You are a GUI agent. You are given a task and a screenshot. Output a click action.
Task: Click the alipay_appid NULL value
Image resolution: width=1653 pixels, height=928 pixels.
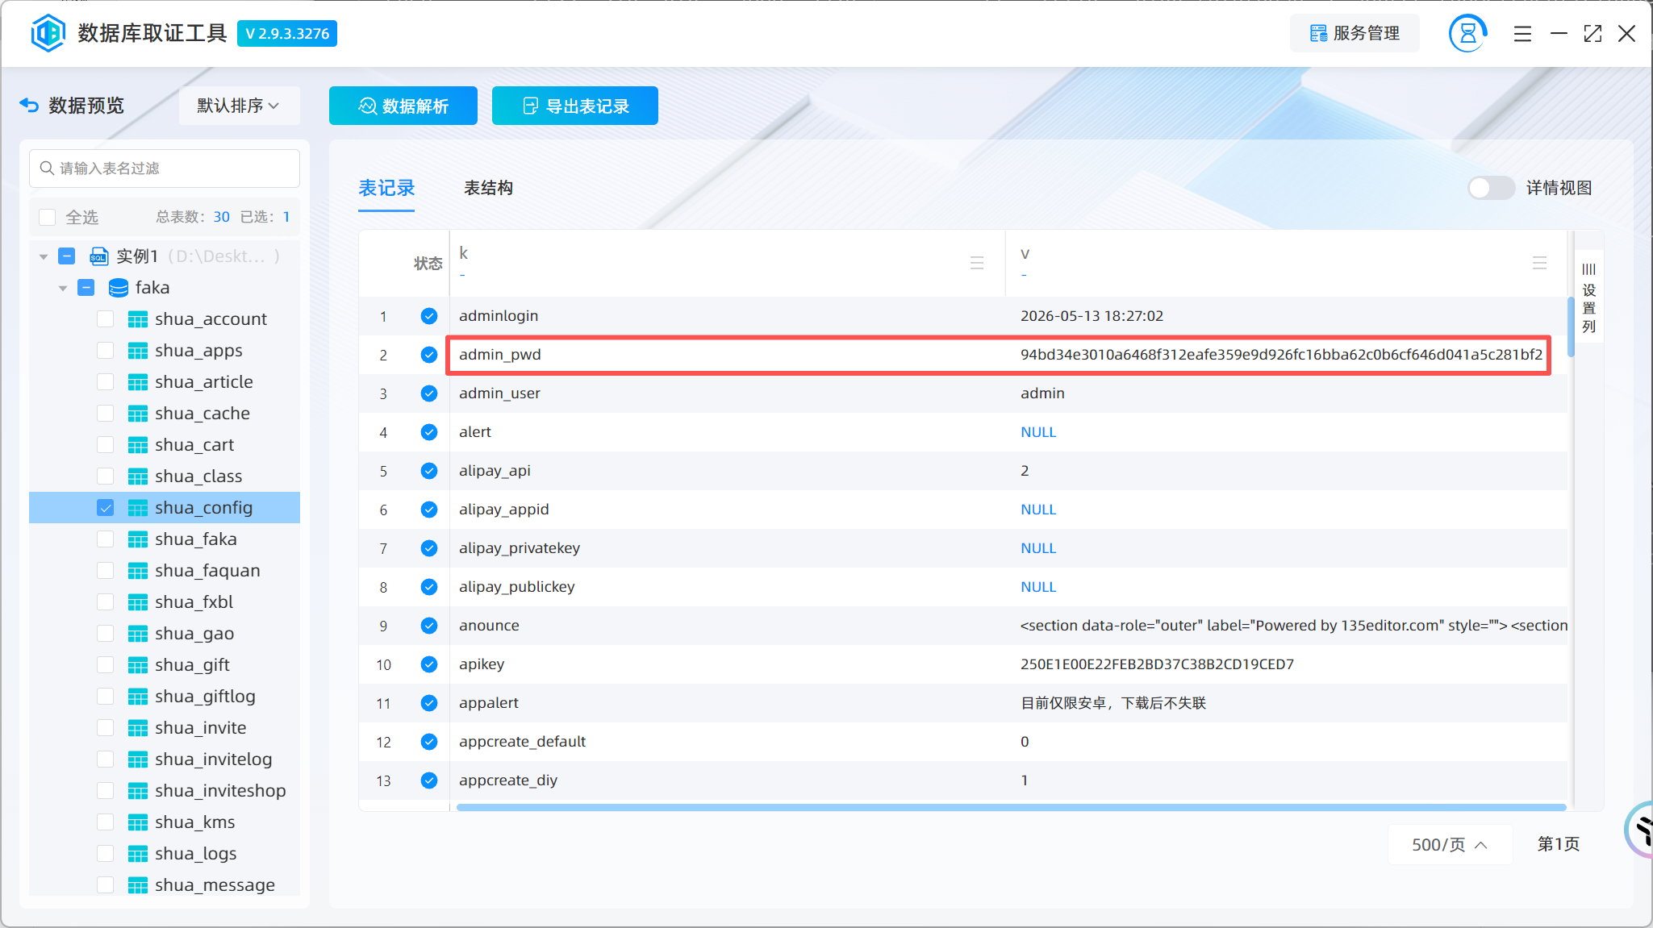(1037, 510)
